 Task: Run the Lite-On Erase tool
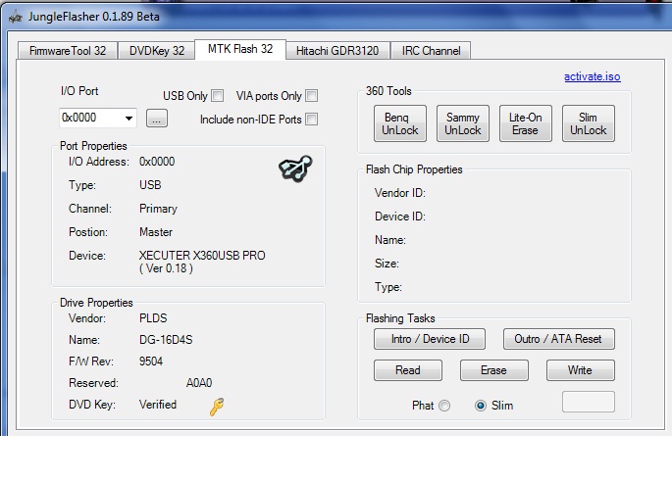click(x=526, y=123)
